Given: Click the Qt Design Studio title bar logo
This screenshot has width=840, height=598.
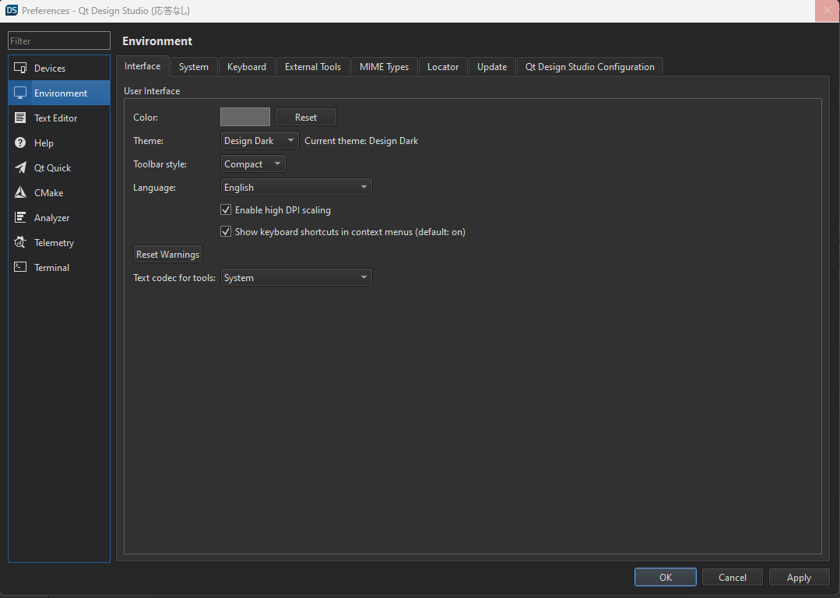Looking at the screenshot, I should click(x=11, y=10).
